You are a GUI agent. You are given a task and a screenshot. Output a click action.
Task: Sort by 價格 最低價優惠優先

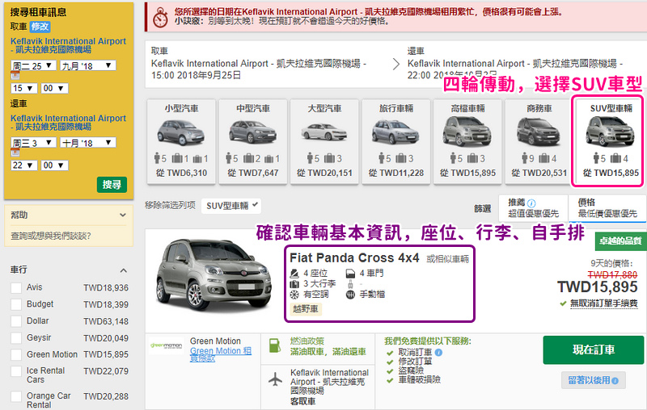pos(607,208)
